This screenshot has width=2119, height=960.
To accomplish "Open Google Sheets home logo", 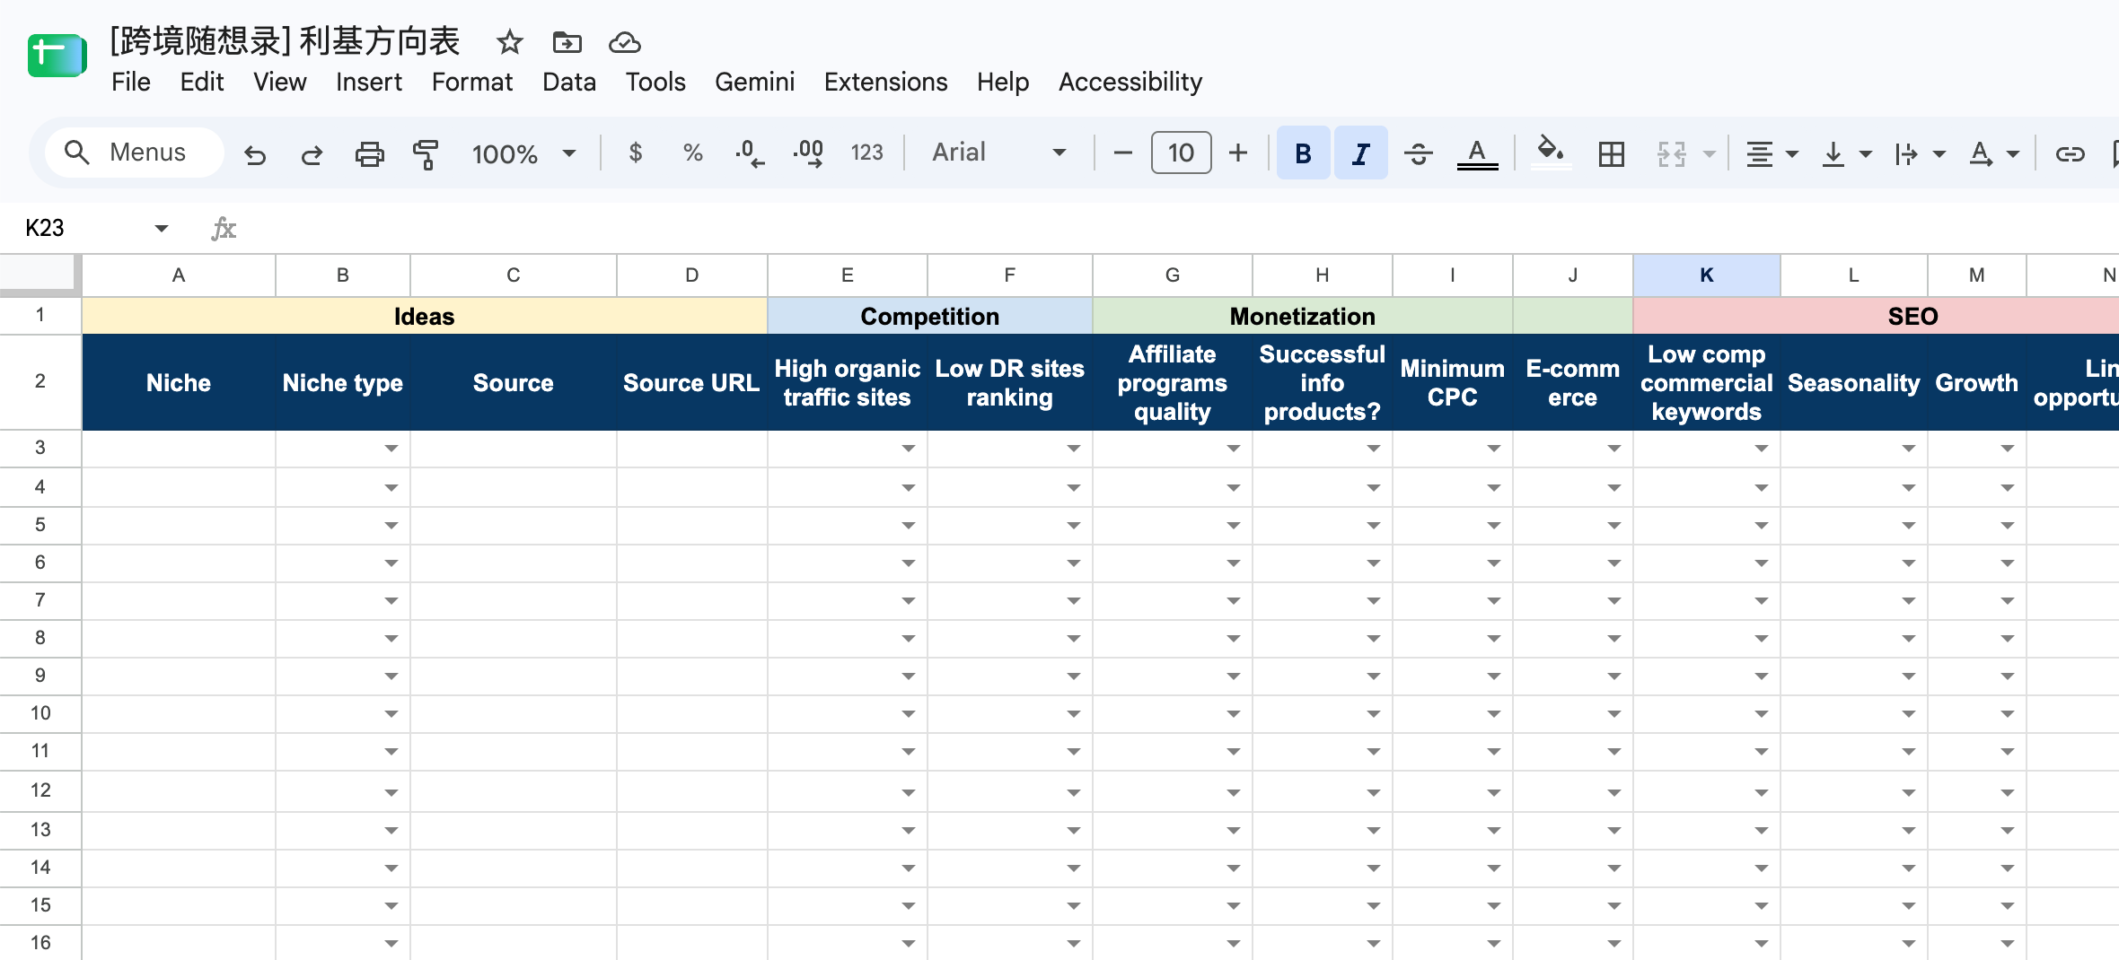I will [57, 56].
